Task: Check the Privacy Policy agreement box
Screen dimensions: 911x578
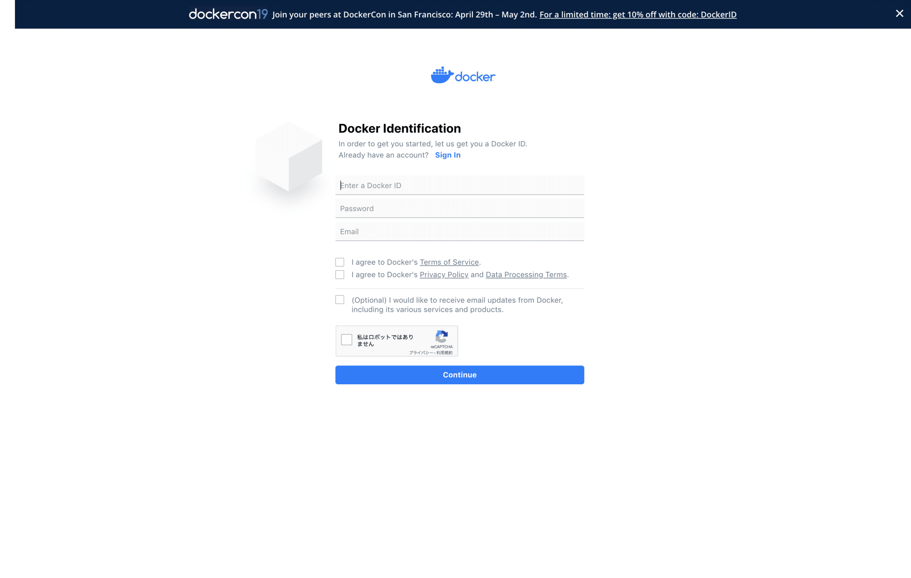Action: 339,275
